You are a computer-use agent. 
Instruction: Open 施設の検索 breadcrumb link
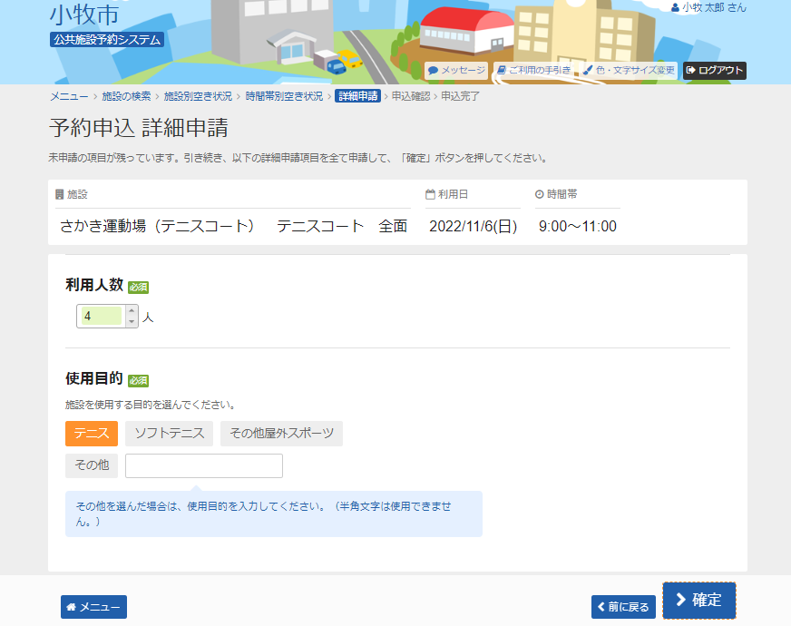point(127,96)
